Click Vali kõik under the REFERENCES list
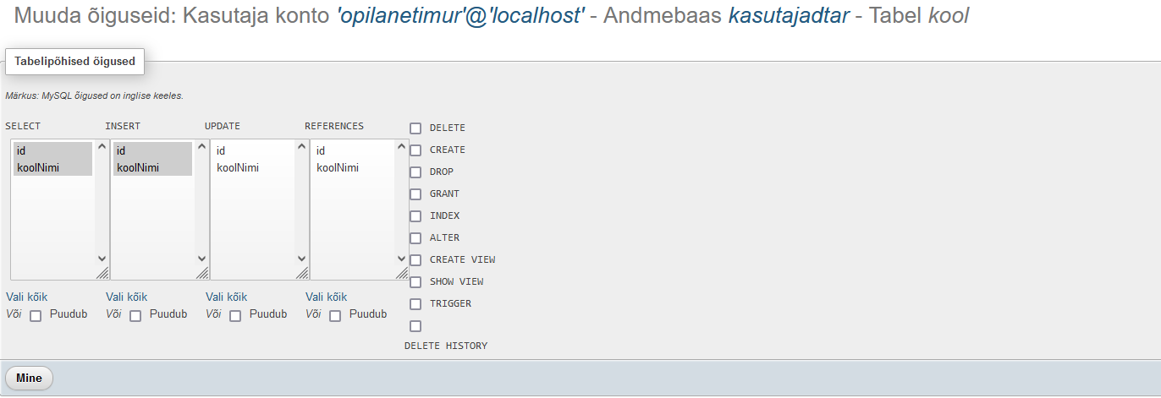The width and height of the screenshot is (1161, 398). pyautogui.click(x=326, y=297)
